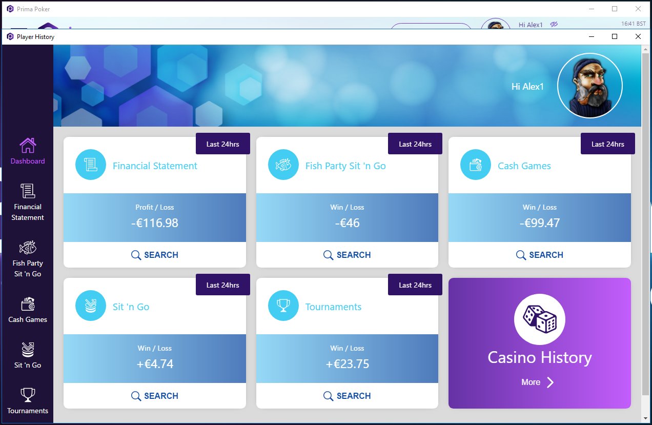The image size is (652, 425).
Task: Select Financial Statement sidebar icon
Action: coord(28,191)
